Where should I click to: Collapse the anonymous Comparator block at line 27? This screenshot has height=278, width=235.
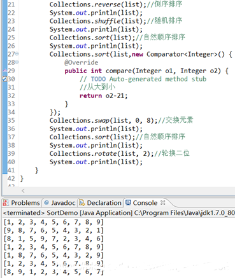[x=17, y=54]
